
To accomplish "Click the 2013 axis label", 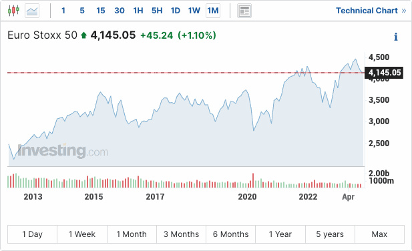I will [x=33, y=197].
